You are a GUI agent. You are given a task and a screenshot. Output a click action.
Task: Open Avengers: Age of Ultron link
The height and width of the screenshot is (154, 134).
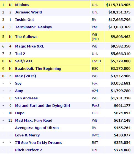point(37,128)
